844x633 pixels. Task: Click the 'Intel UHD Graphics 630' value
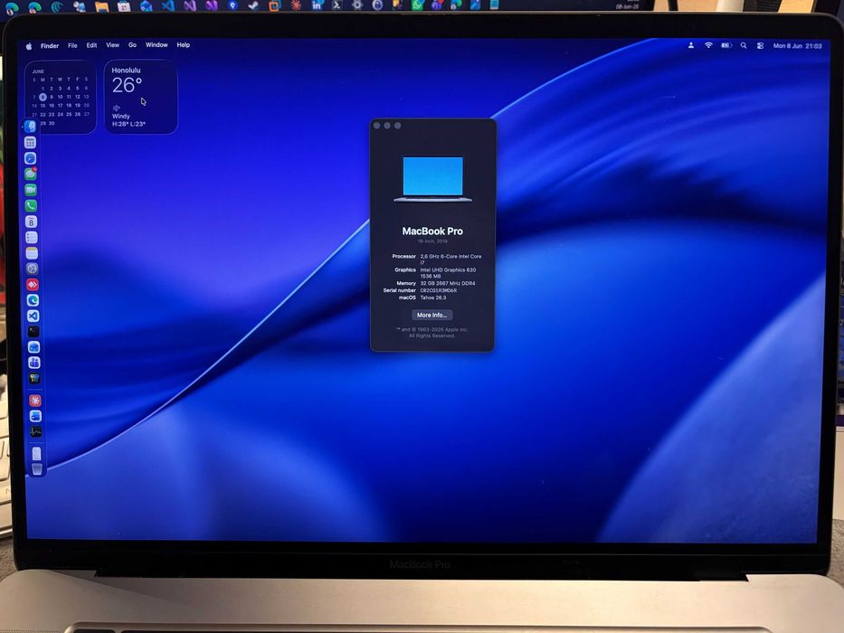(x=448, y=269)
